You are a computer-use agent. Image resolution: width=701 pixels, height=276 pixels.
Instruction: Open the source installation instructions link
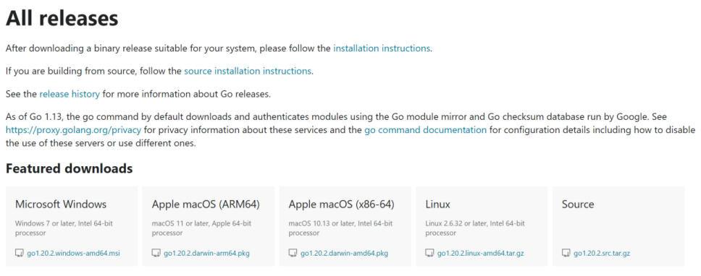(x=248, y=71)
